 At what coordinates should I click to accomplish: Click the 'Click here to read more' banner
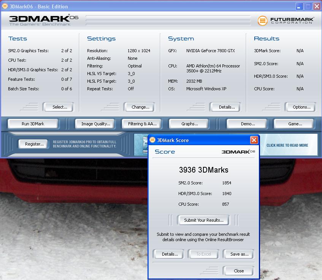point(287,145)
